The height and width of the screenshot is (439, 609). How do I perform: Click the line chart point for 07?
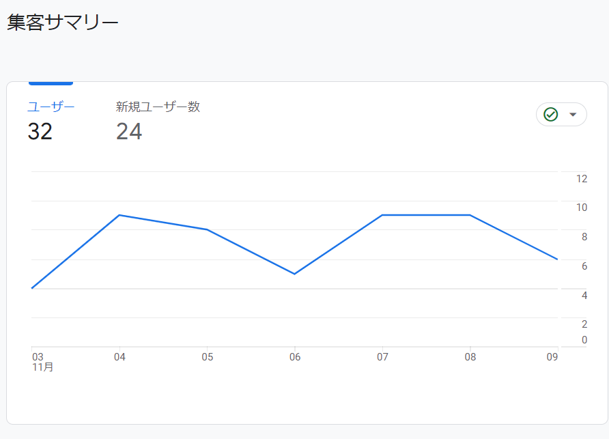[382, 215]
